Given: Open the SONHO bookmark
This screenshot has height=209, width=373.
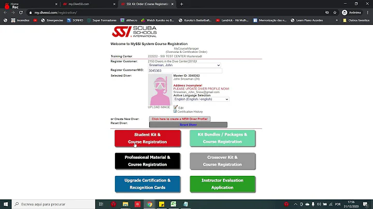Looking at the screenshot, I should click(x=76, y=20).
